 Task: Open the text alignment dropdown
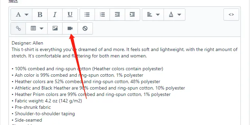153,15
